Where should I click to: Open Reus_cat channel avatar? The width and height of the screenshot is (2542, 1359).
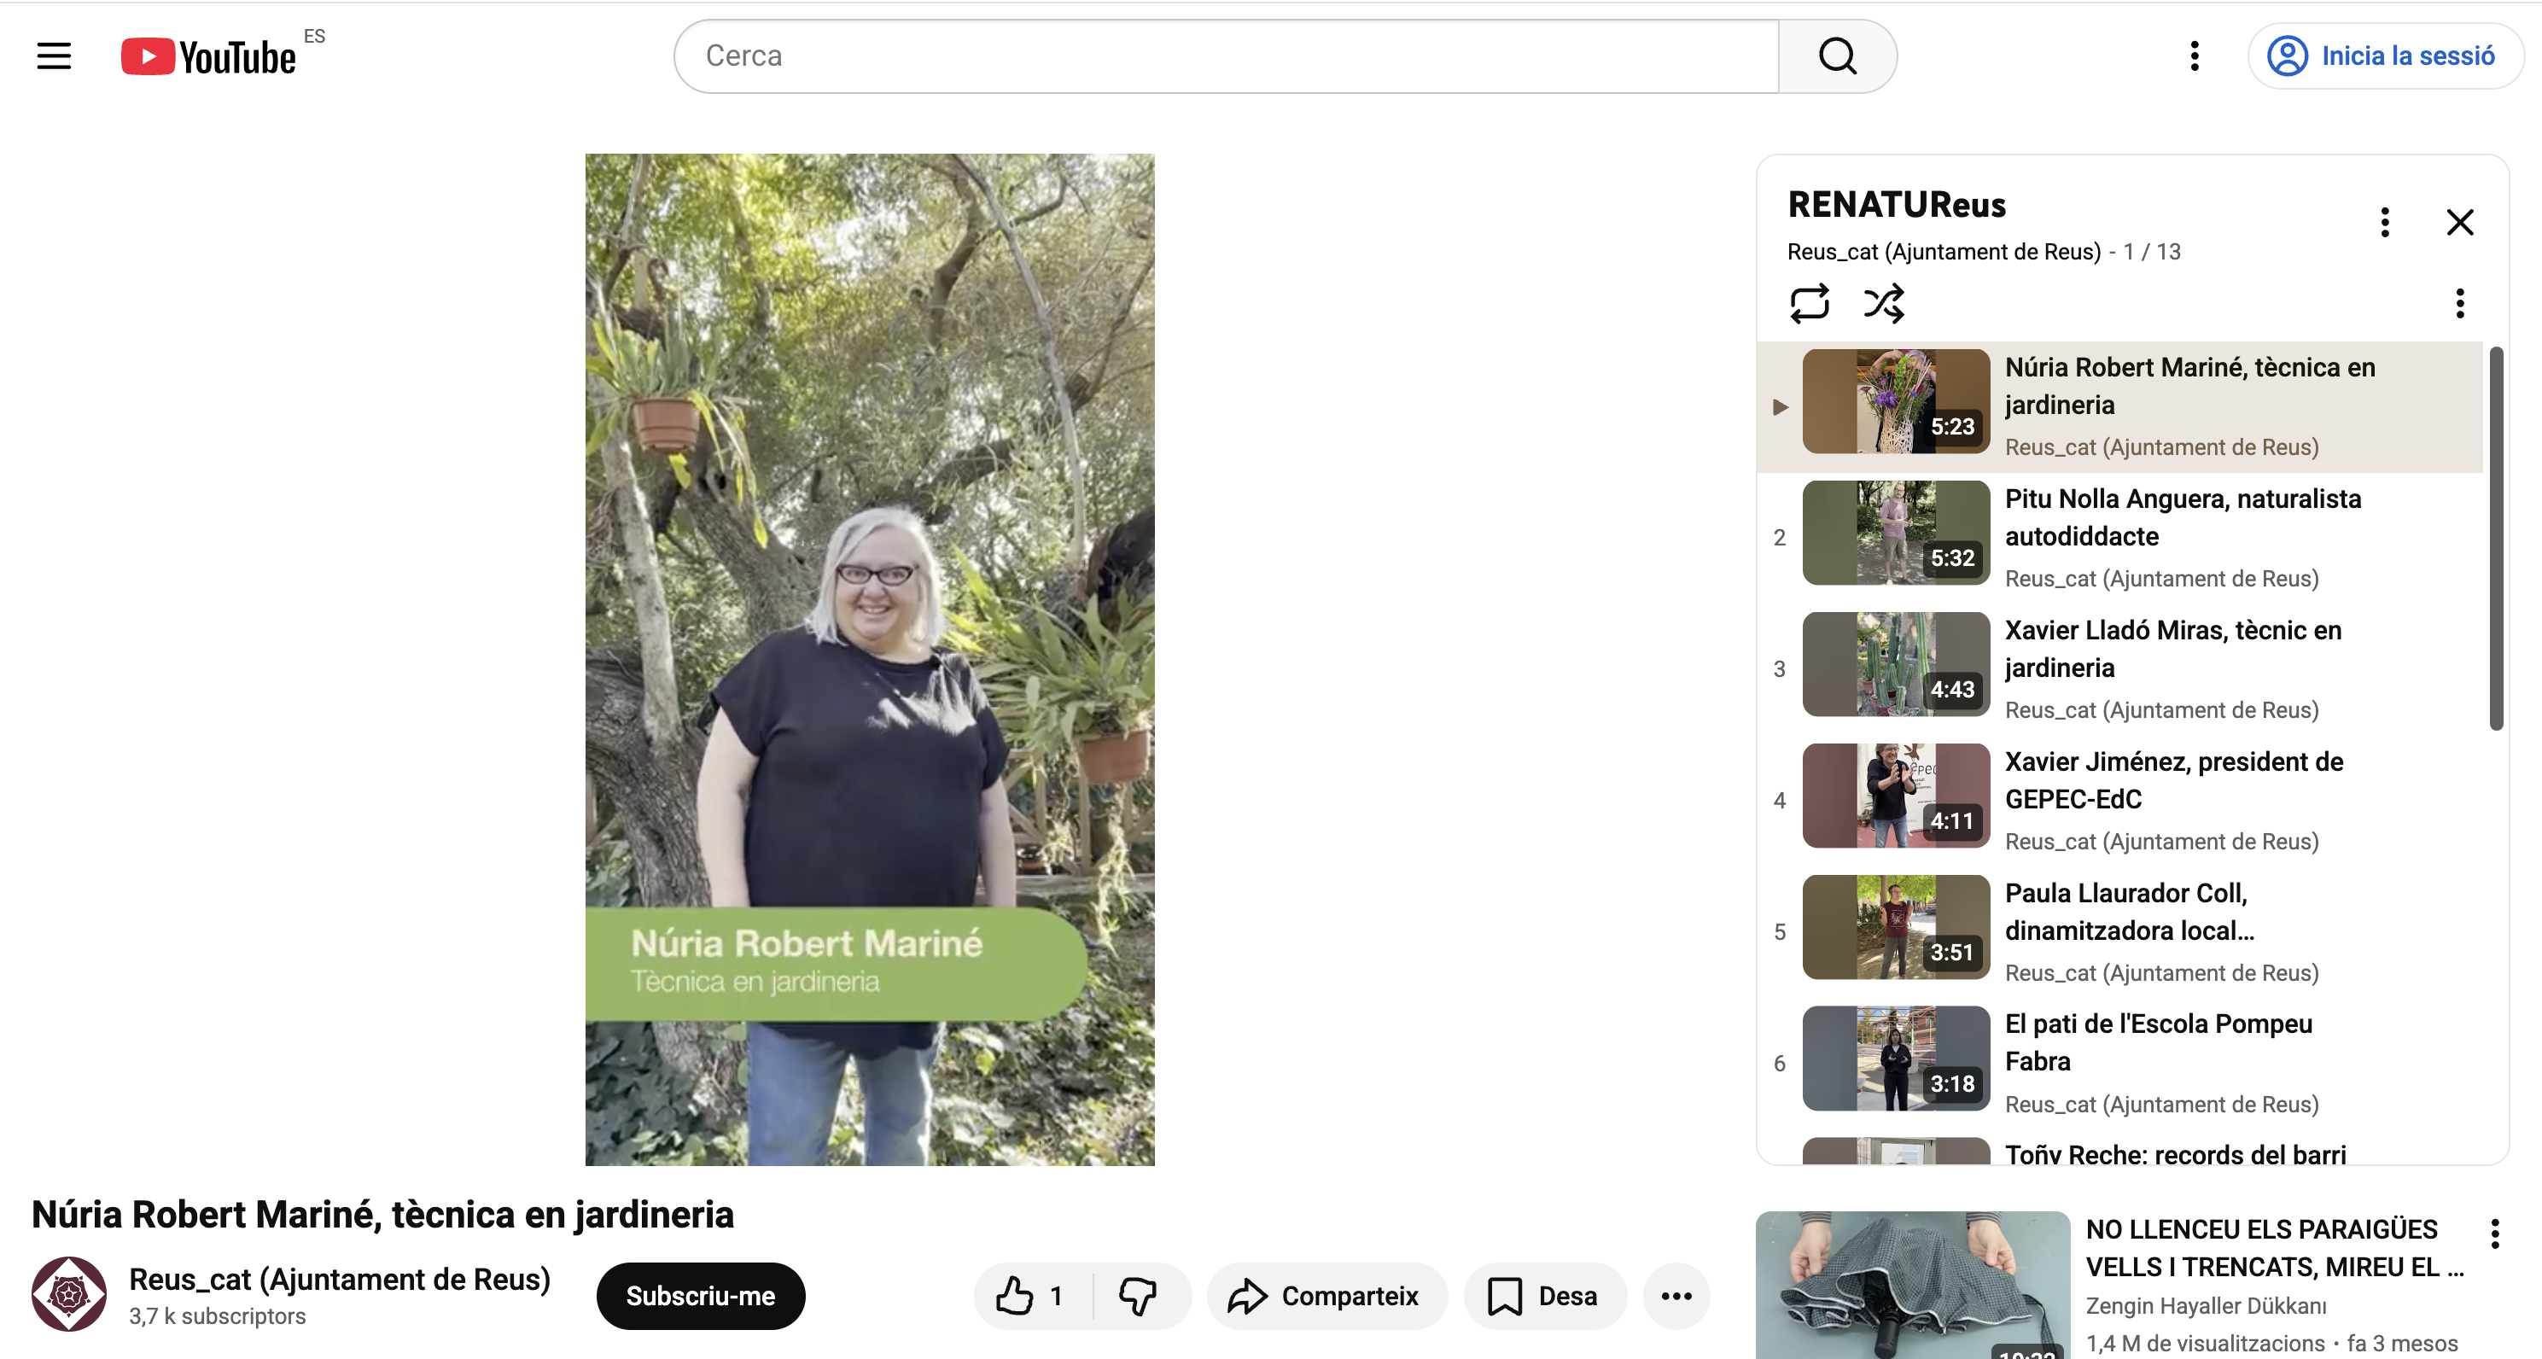coord(69,1294)
